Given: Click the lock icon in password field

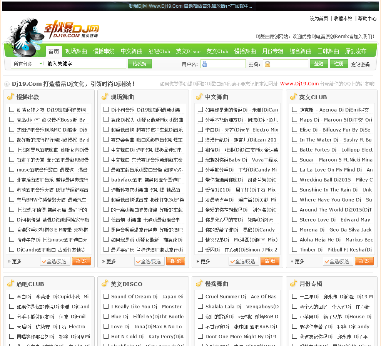Looking at the screenshot, I should pos(267,64).
